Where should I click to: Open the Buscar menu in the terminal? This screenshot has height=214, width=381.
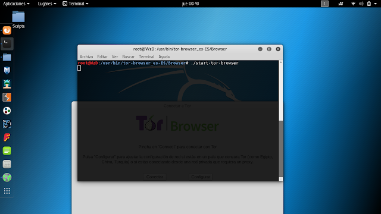tap(129, 57)
